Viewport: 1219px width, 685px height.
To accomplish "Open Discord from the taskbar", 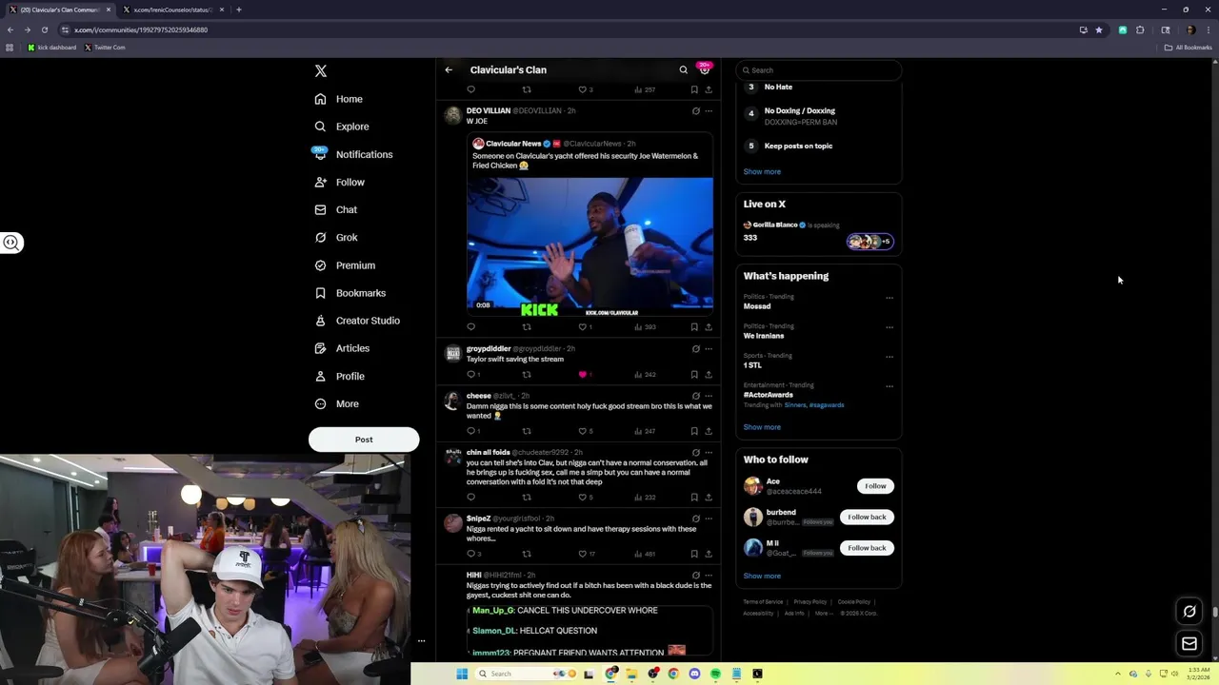I will tap(694, 674).
